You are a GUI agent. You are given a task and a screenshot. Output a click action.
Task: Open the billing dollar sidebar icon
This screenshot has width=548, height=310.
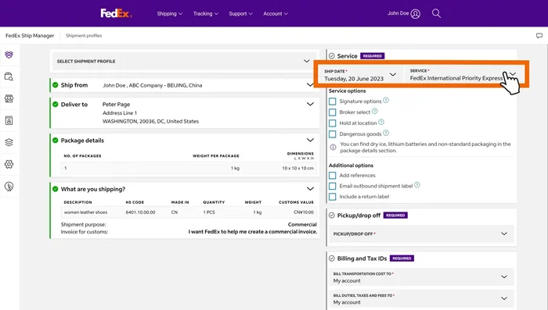click(9, 187)
